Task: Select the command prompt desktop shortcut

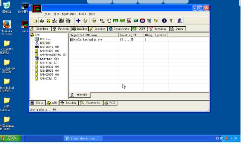Action: [23, 8]
